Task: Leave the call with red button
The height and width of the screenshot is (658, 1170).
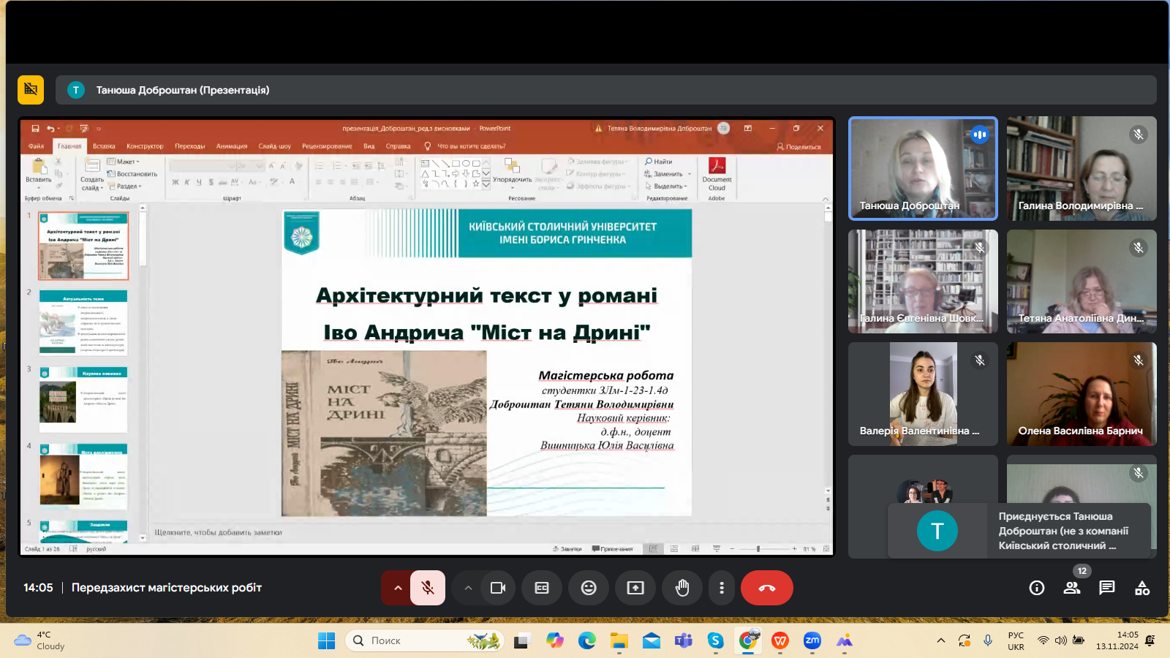Action: [x=766, y=588]
